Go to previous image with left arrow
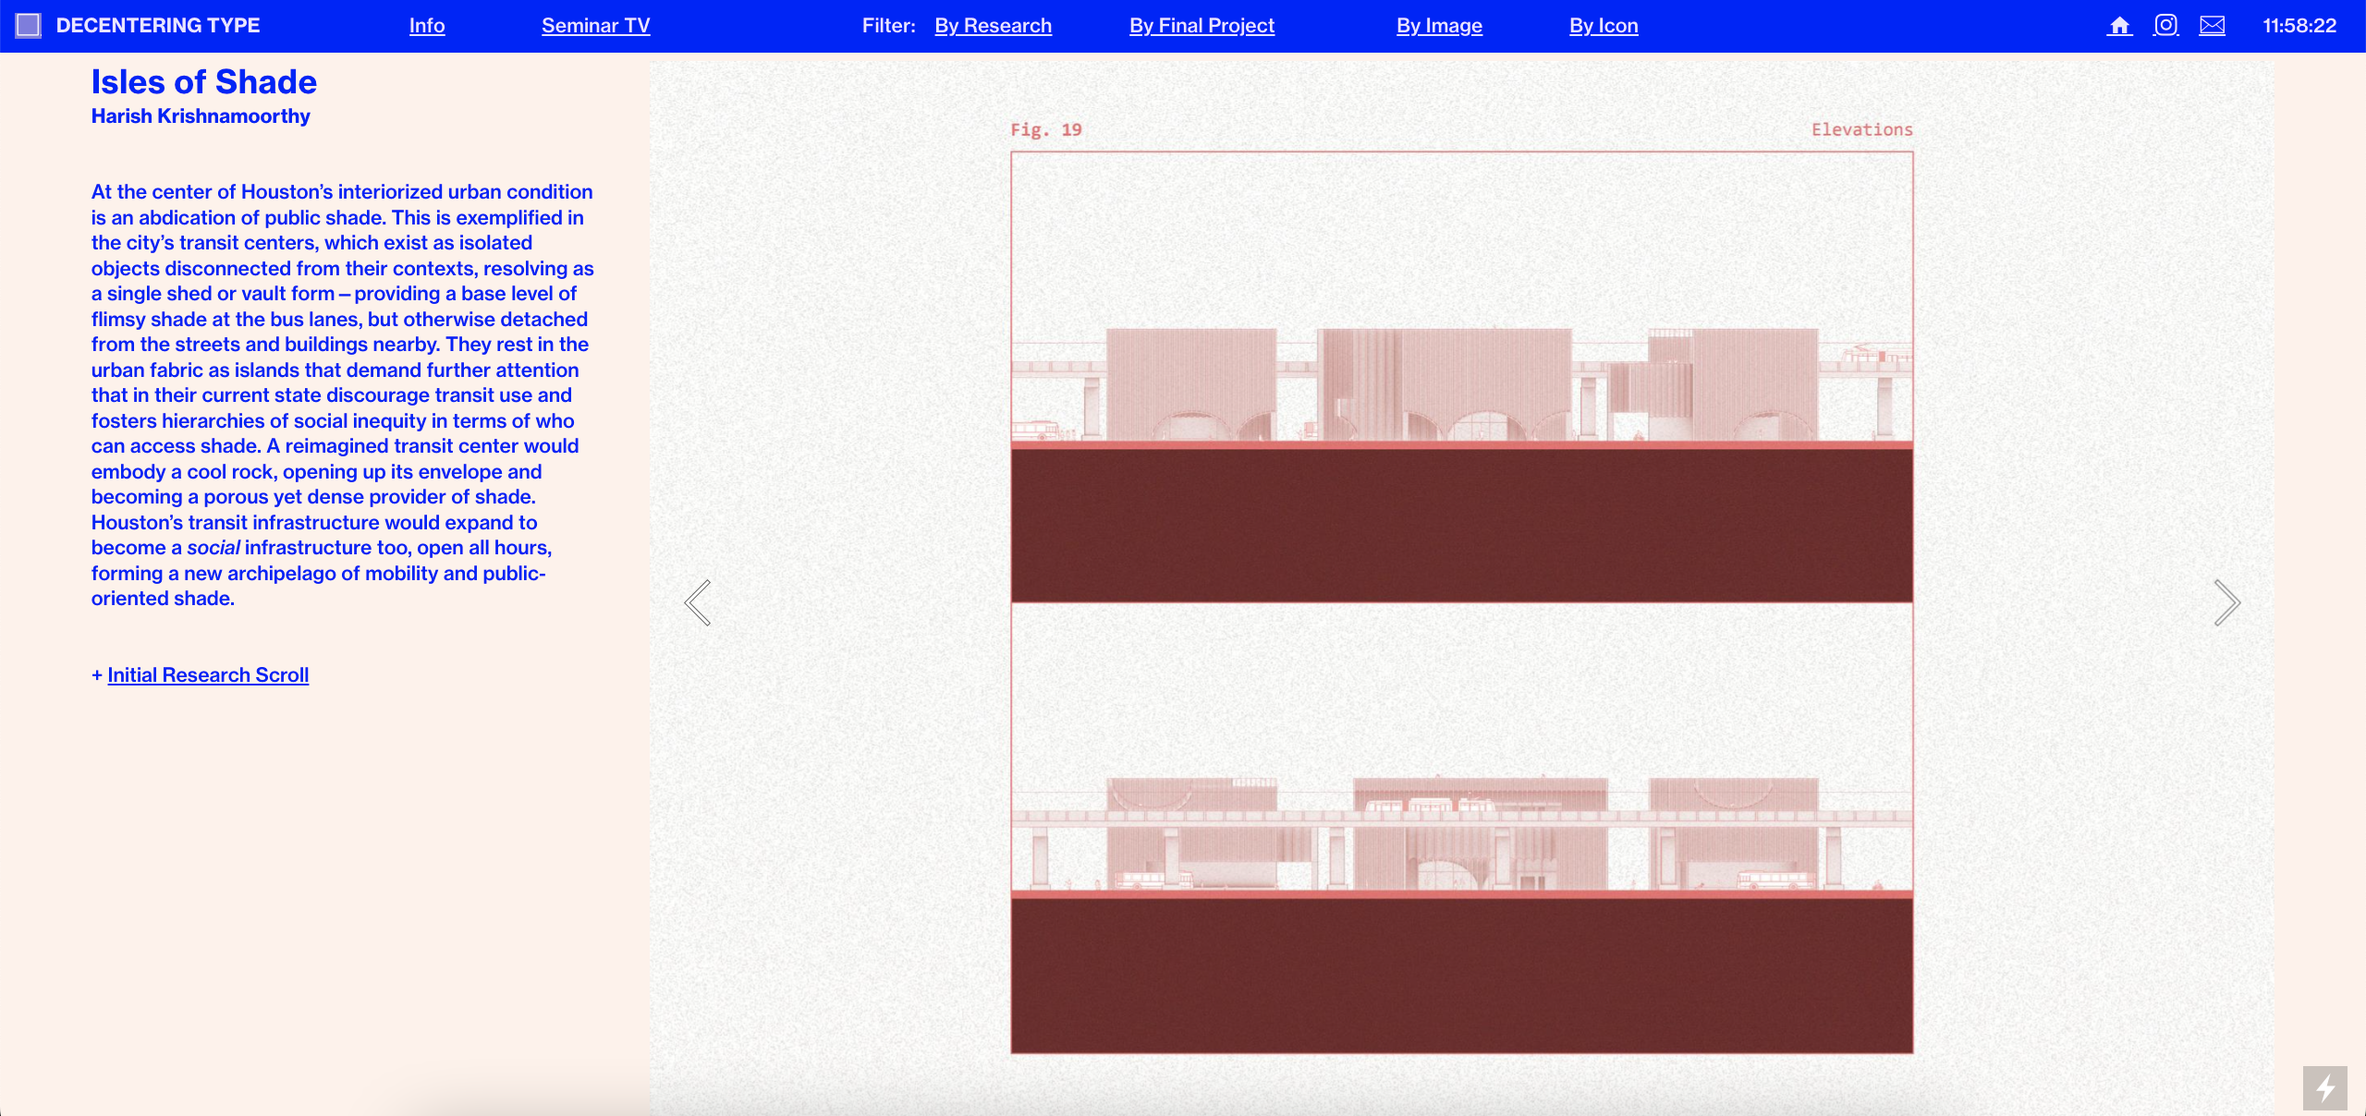2366x1116 pixels. pos(698,602)
